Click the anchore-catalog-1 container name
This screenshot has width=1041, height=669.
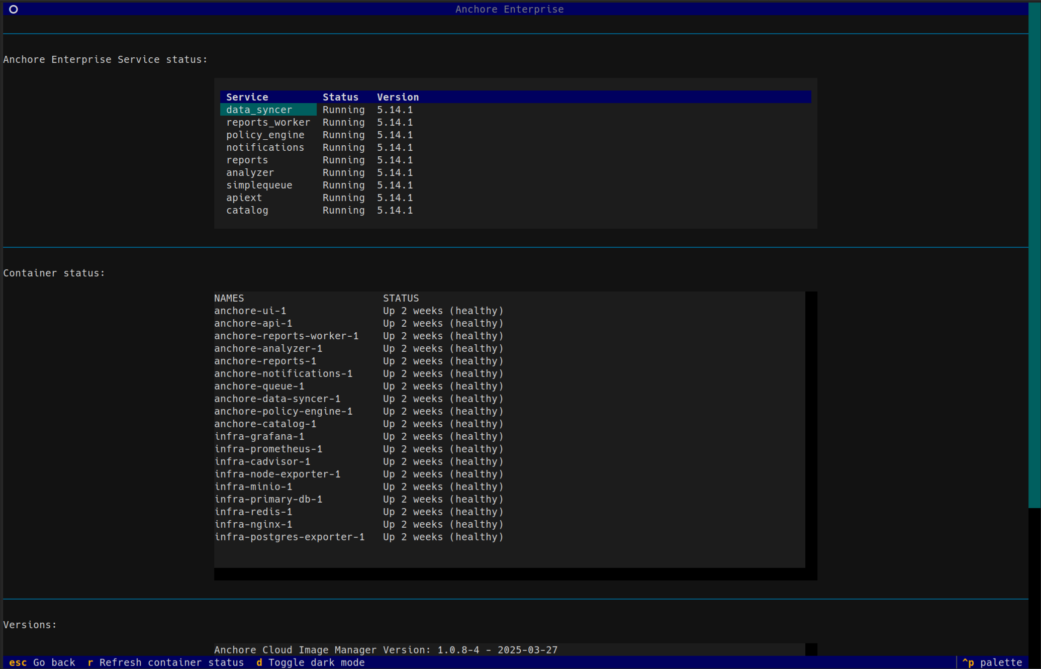tap(265, 424)
